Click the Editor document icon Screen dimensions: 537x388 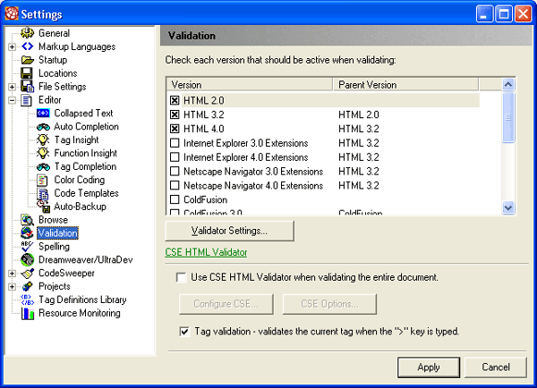[x=26, y=100]
